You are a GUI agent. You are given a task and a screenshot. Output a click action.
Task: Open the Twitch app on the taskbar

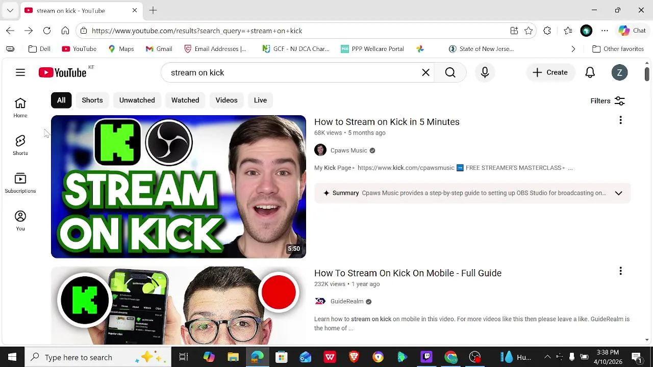point(426,357)
